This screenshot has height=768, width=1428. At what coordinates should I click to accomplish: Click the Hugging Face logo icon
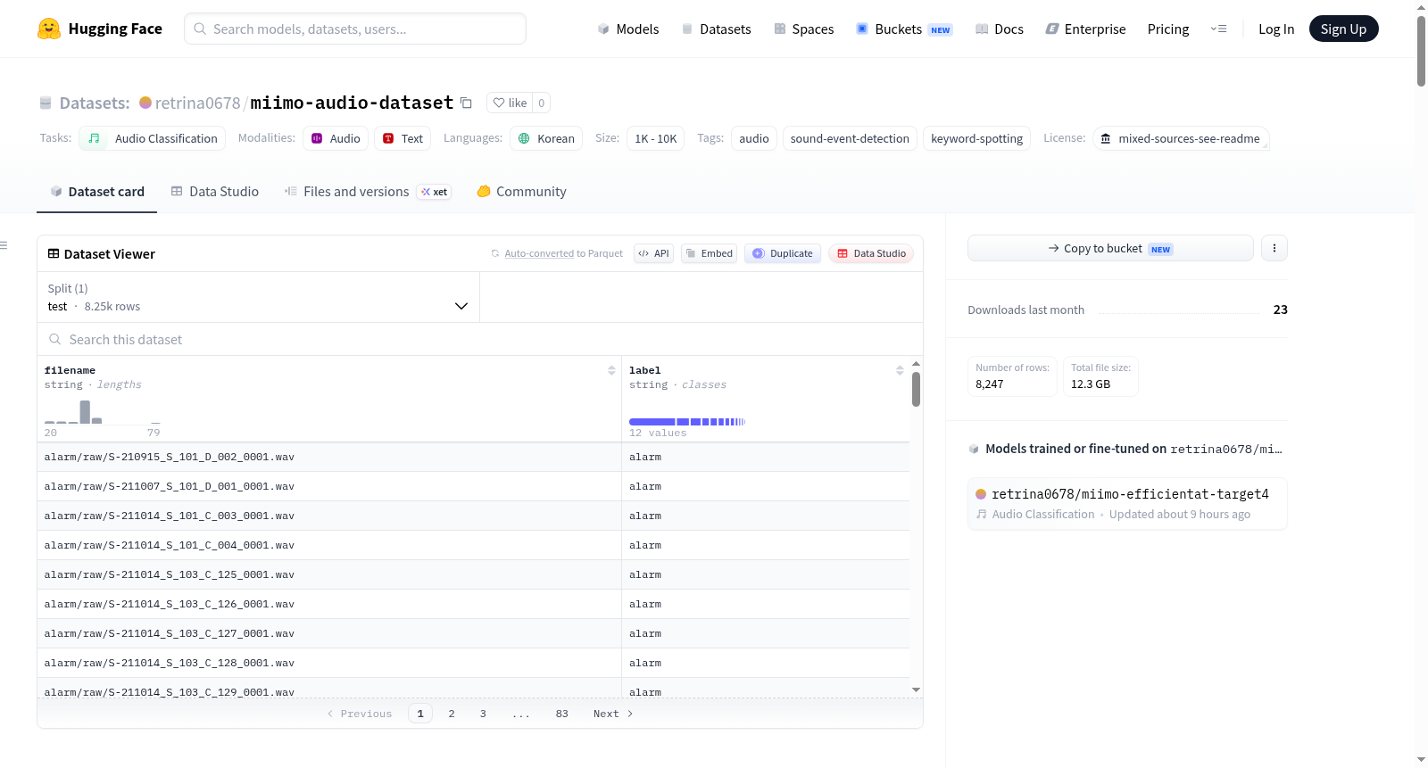click(x=49, y=29)
